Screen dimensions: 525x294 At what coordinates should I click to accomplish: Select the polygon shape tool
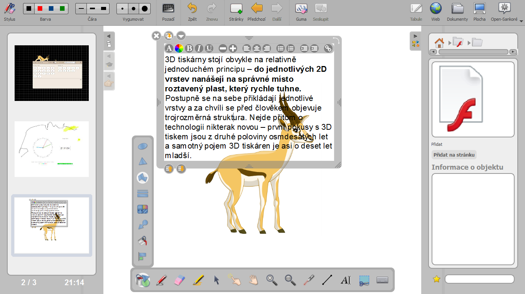[143, 177]
